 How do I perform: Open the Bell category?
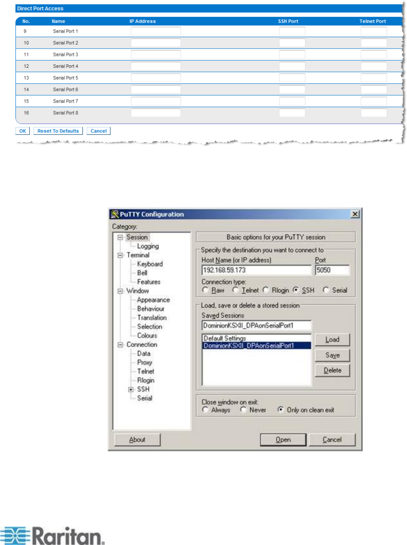point(142,273)
